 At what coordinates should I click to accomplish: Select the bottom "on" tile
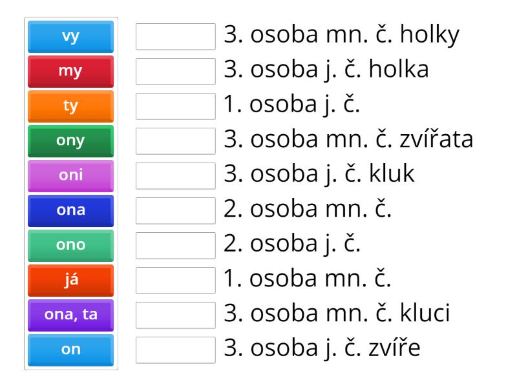[70, 349]
